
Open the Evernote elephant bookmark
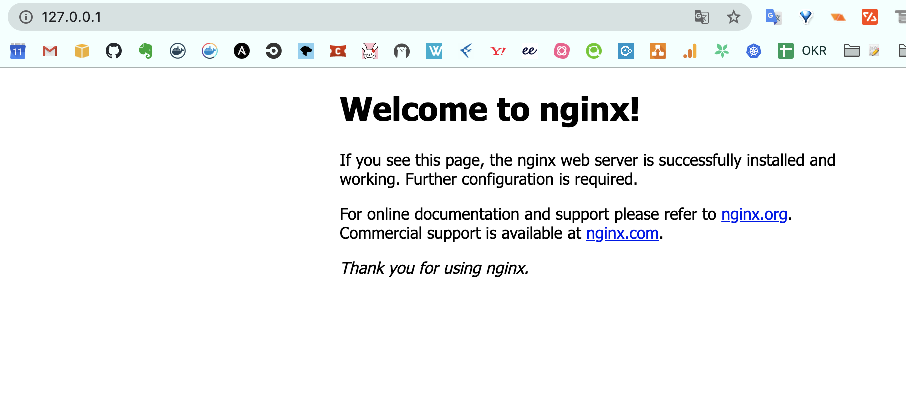(x=146, y=51)
